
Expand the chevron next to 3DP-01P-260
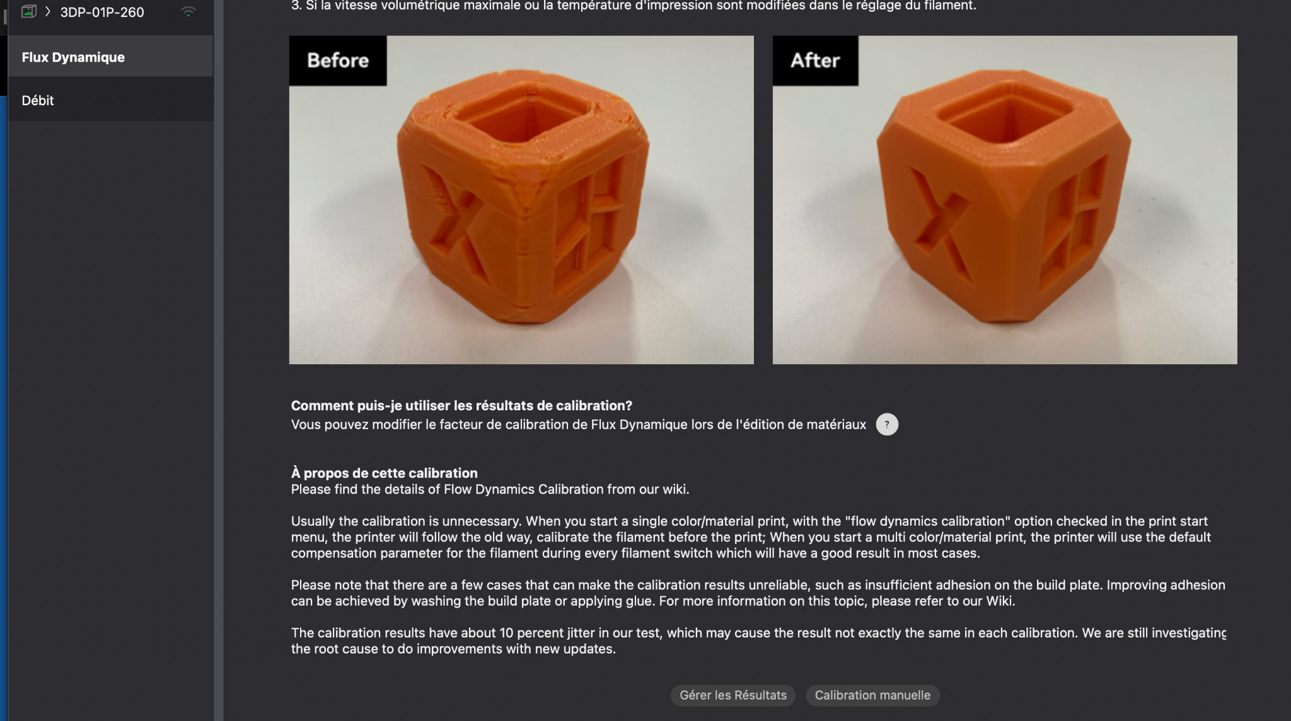point(47,11)
